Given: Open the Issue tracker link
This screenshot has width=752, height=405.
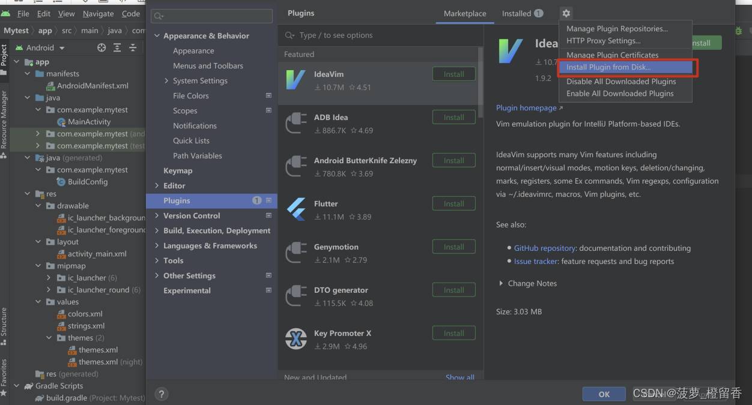Looking at the screenshot, I should pos(536,261).
